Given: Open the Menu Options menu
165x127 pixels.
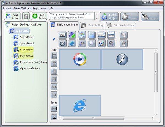Looking at the screenshot, I should click(x=22, y=8).
